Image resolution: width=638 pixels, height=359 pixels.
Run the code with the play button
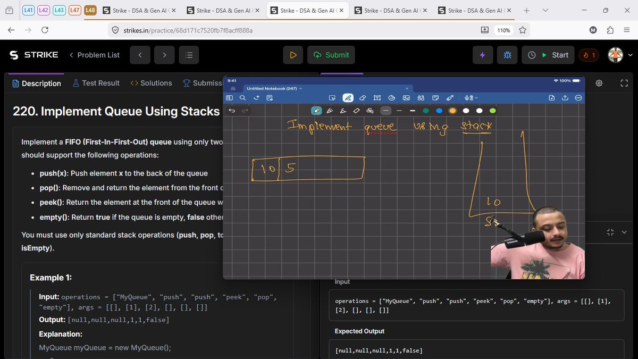click(x=293, y=55)
